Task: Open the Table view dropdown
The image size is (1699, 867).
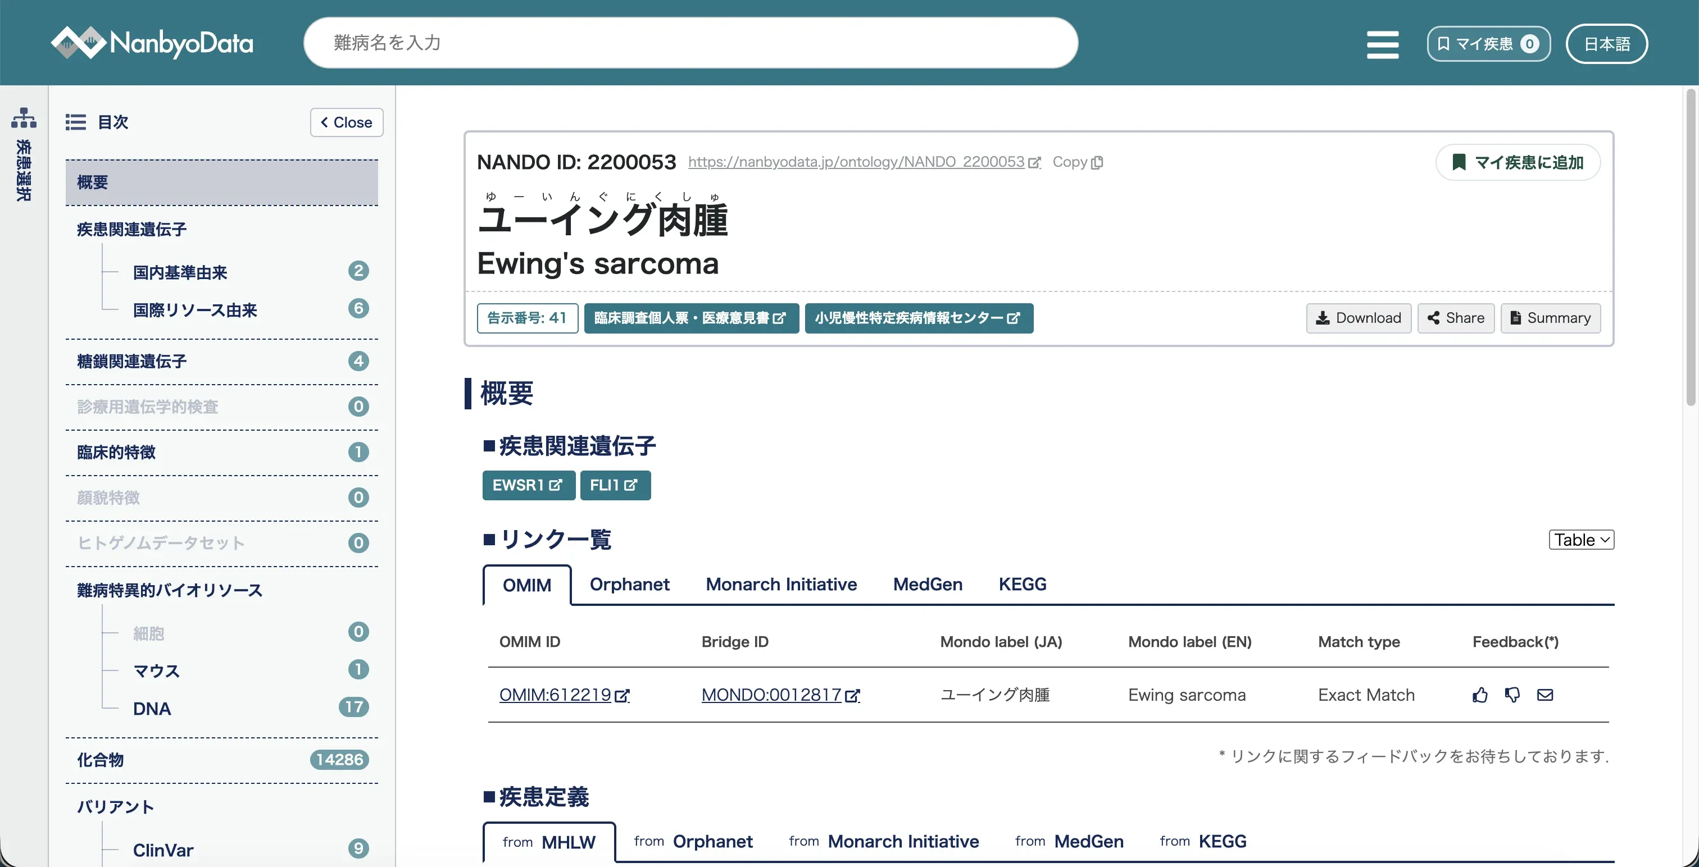Action: pos(1581,540)
